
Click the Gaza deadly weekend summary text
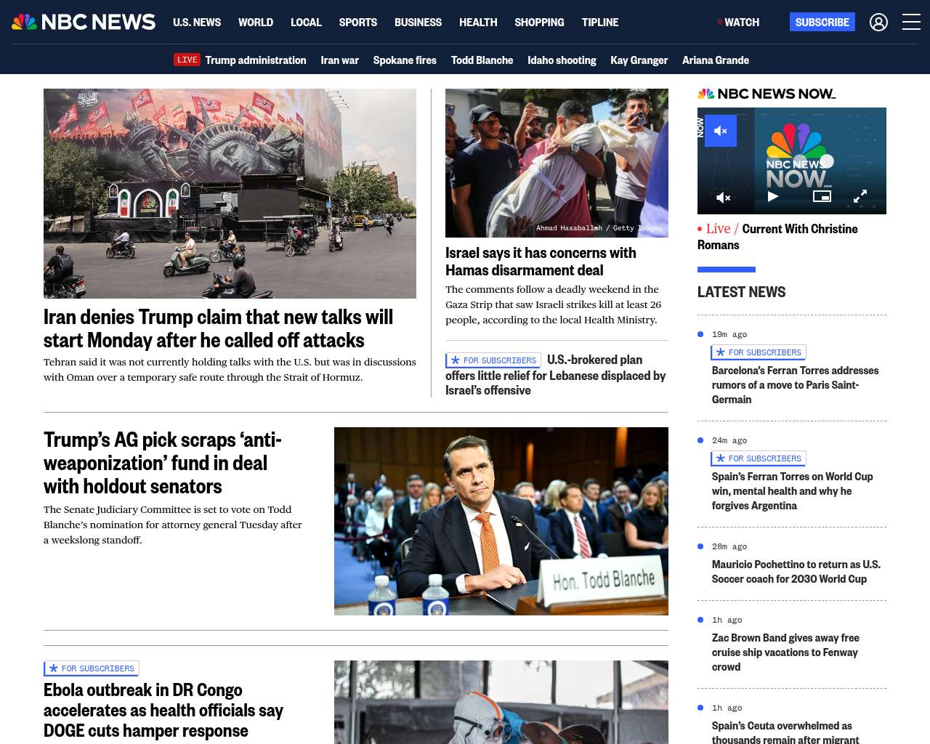(x=554, y=304)
